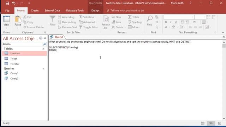Click the font color A button

coord(166,27)
